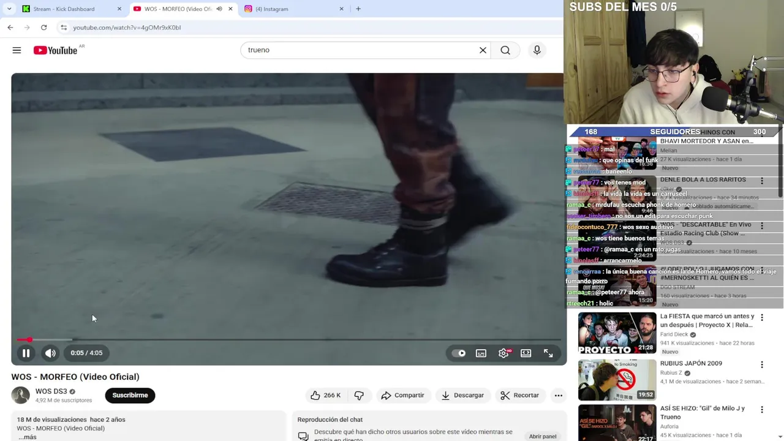Open options for La FIESTA video

click(x=762, y=318)
